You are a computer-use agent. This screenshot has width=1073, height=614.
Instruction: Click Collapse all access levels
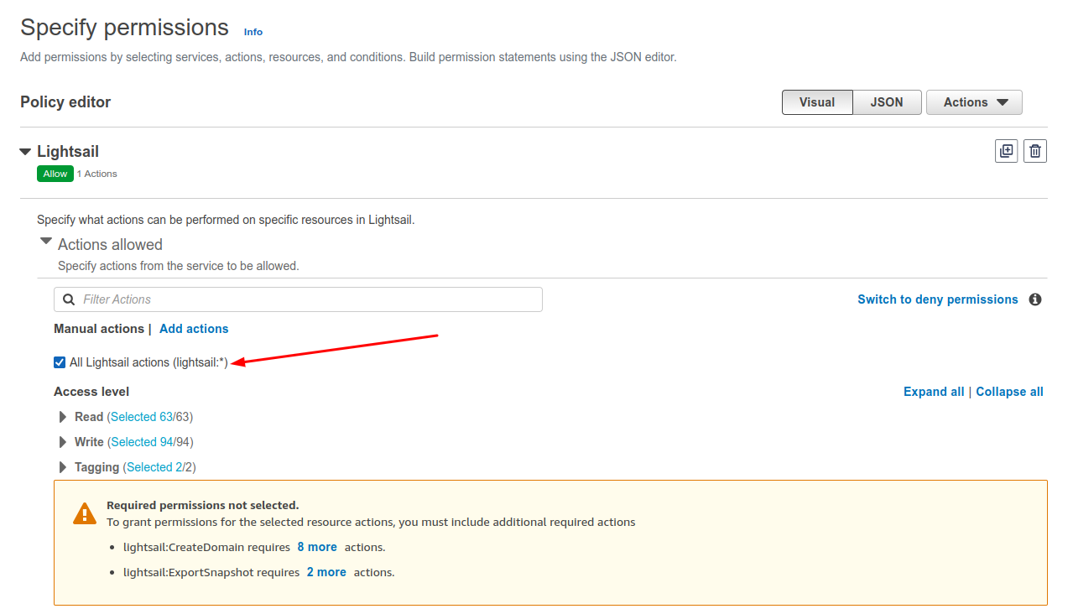(1010, 392)
